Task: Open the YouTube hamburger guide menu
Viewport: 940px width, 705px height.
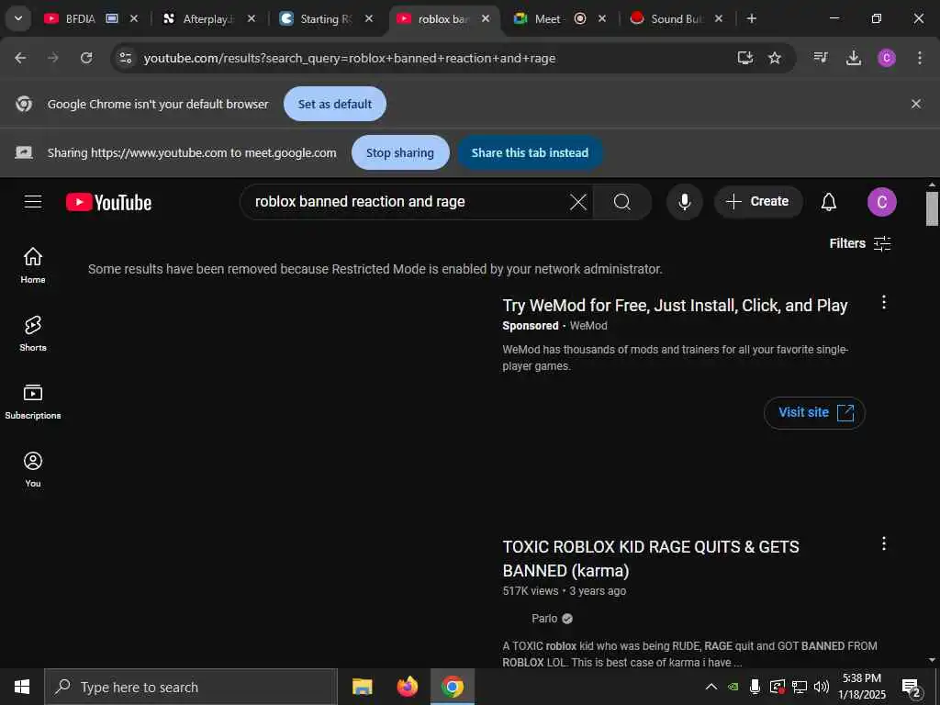Action: [x=33, y=202]
